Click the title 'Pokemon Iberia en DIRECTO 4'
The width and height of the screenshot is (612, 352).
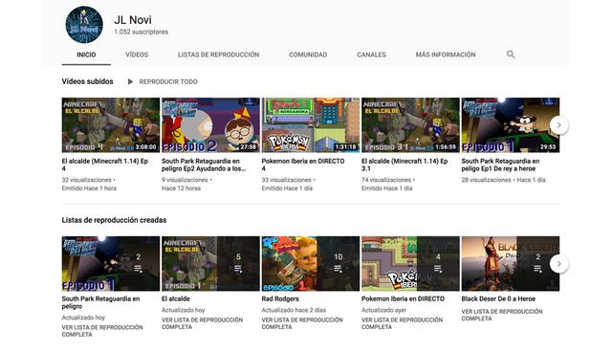(x=303, y=165)
